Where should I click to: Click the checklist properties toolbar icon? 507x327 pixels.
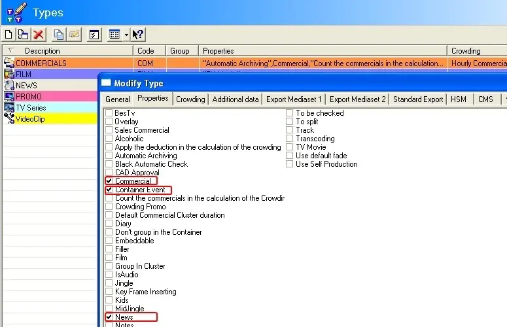pos(94,35)
